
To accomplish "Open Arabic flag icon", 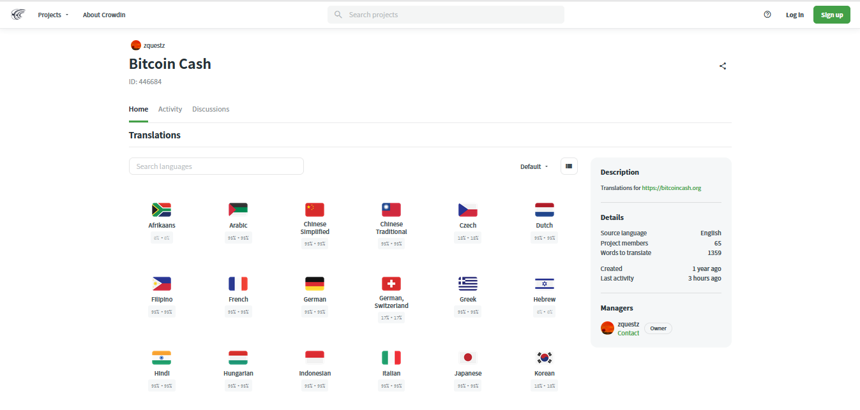I will pos(238,210).
